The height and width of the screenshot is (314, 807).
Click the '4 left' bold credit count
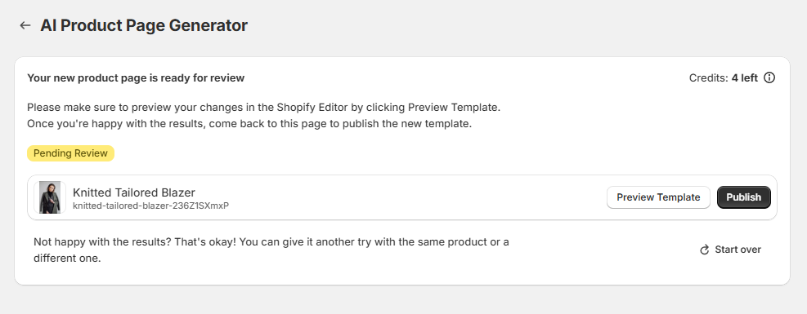pyautogui.click(x=745, y=78)
